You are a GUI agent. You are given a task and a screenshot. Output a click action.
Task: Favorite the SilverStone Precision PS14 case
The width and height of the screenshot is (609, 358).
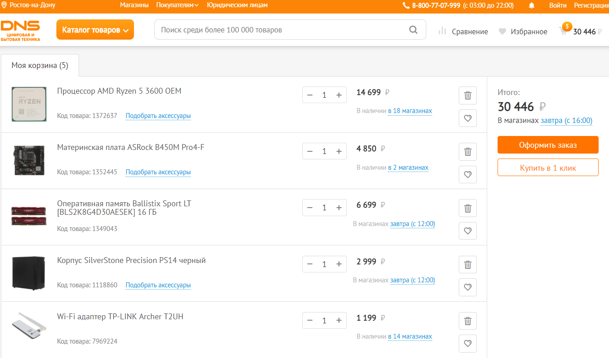point(468,287)
